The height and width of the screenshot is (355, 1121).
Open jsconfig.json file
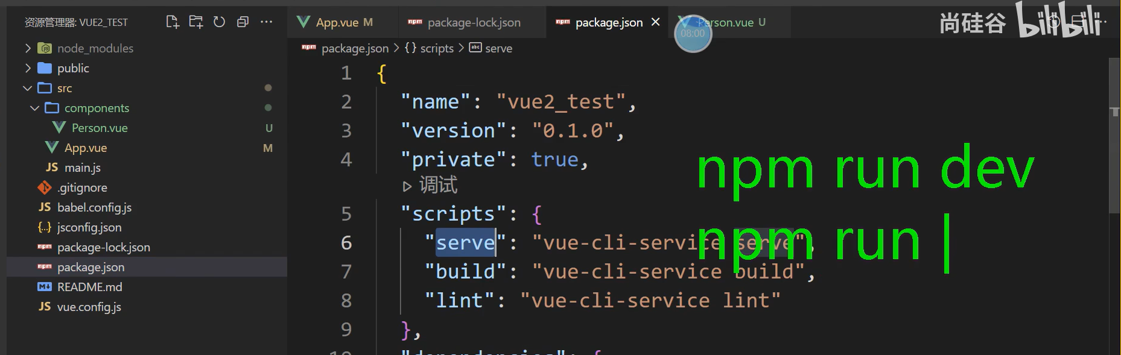click(89, 227)
